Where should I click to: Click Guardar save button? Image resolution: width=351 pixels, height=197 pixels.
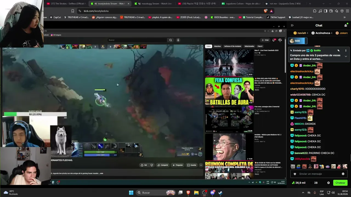(192, 165)
